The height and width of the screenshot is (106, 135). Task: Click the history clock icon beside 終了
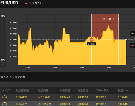tap(103, 19)
